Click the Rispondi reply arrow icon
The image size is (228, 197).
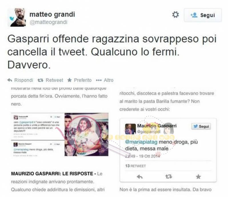click(10, 80)
